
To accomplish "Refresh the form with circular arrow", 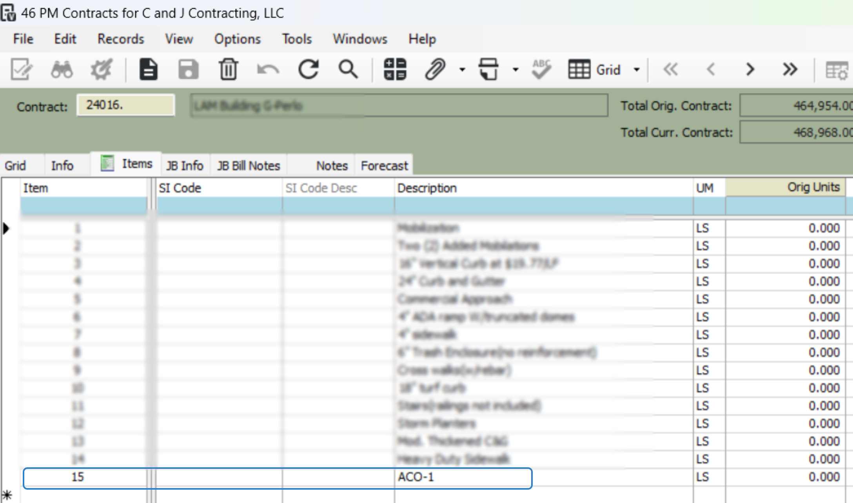I will [309, 70].
